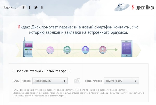
Task: Click the headline about Яндекс.Диск помогает перенести
Action: [79, 30]
